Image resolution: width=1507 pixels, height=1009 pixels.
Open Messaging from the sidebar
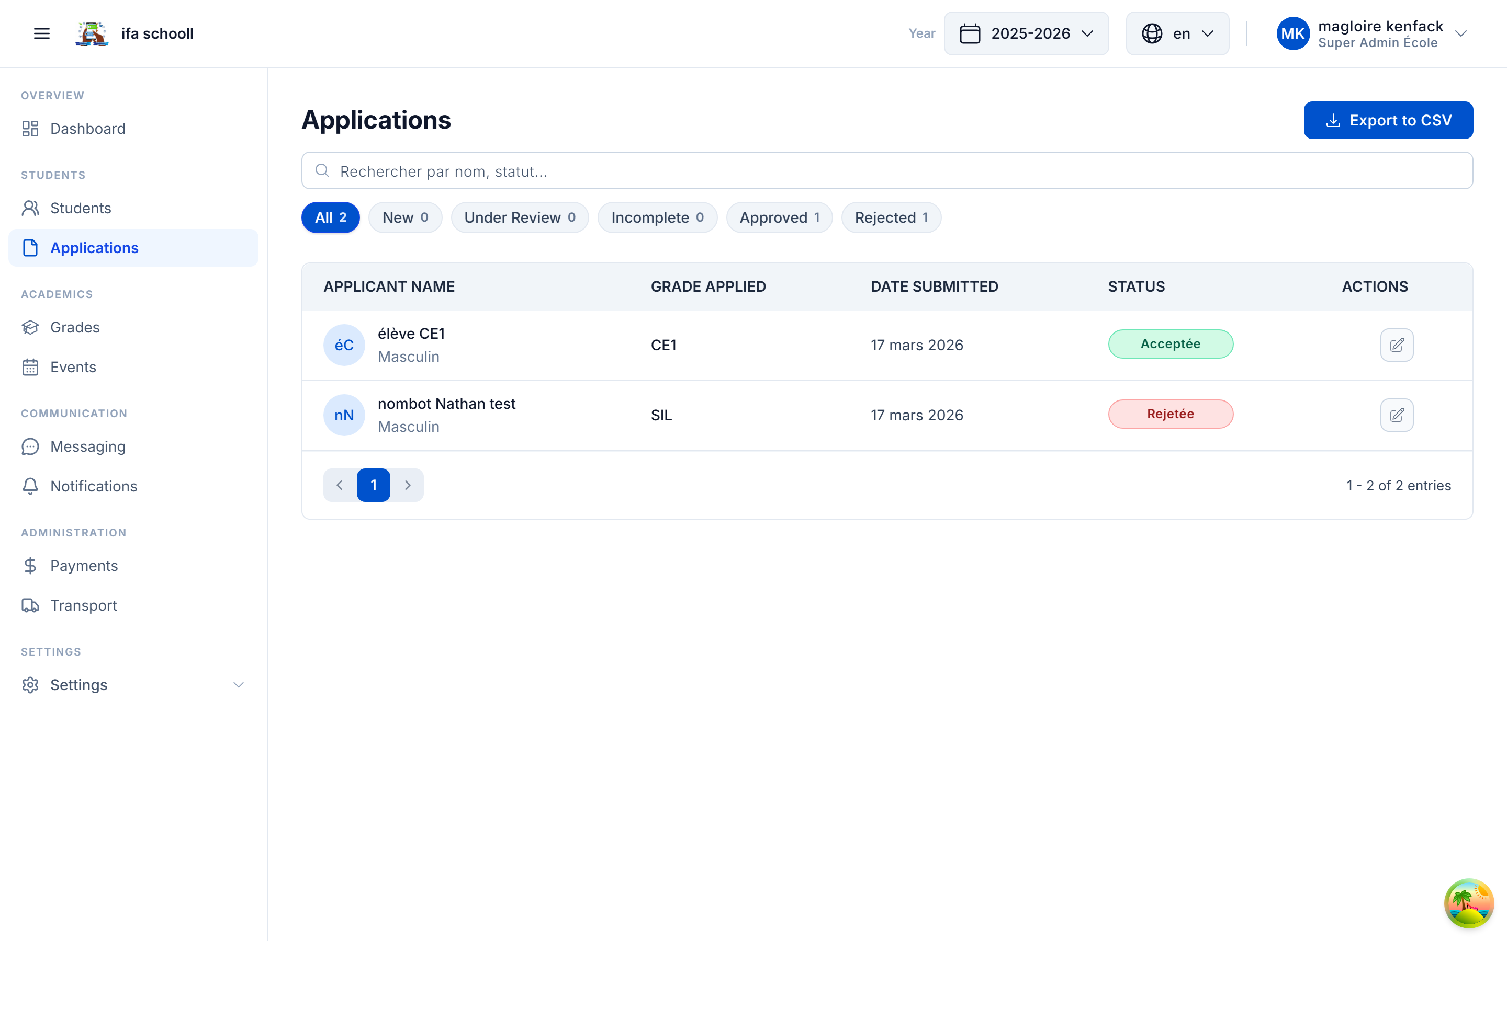click(x=87, y=446)
